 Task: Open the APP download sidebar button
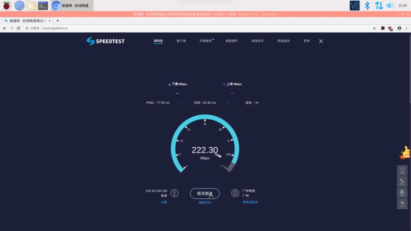click(402, 204)
